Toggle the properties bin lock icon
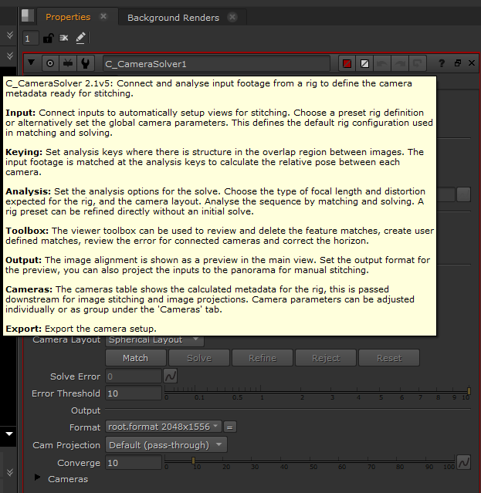Image resolution: width=481 pixels, height=493 pixels. [49, 39]
